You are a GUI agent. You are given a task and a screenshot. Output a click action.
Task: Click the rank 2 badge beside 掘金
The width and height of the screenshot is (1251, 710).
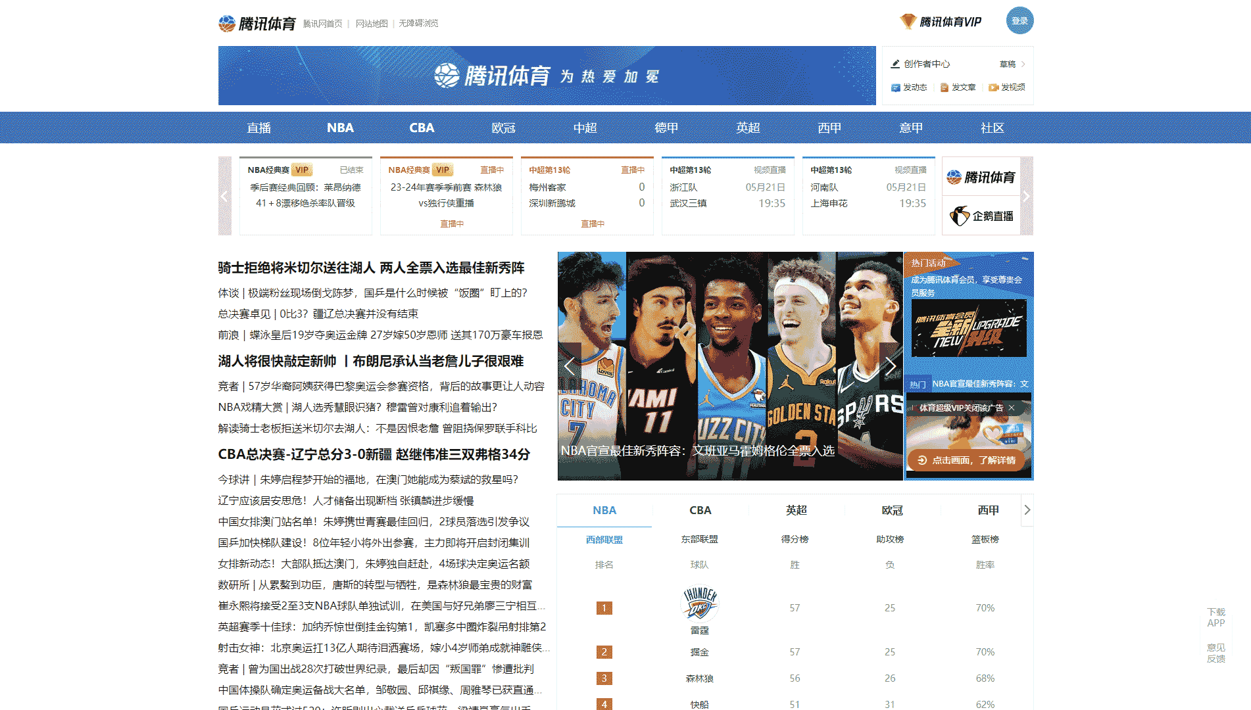click(604, 652)
